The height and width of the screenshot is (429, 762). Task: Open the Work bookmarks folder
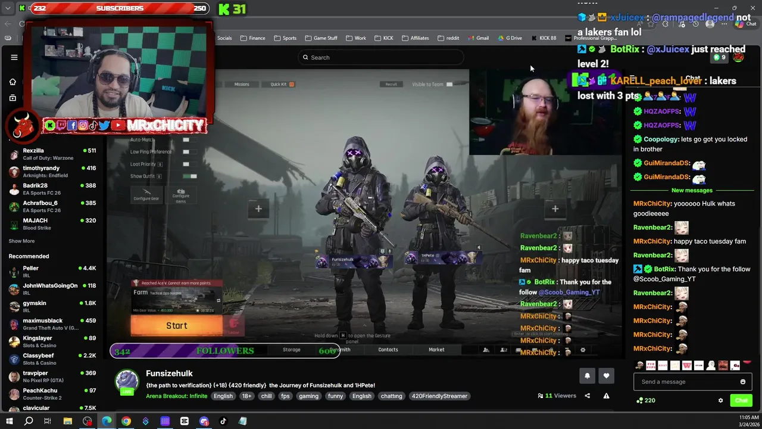[x=356, y=38]
